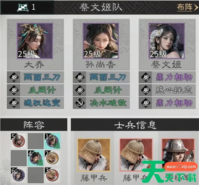Switch to the 士兵信息 tab header
The height and width of the screenshot is (185, 199).
tap(135, 125)
